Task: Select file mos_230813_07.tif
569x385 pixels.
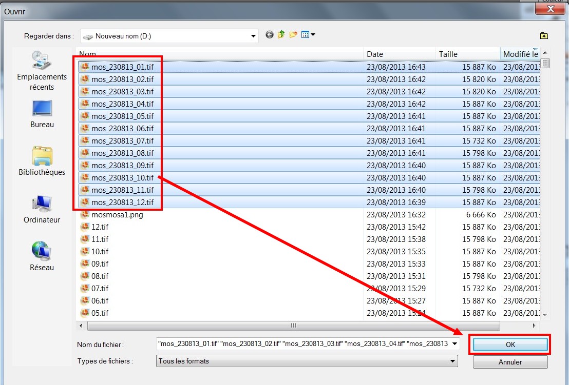Action: point(122,141)
